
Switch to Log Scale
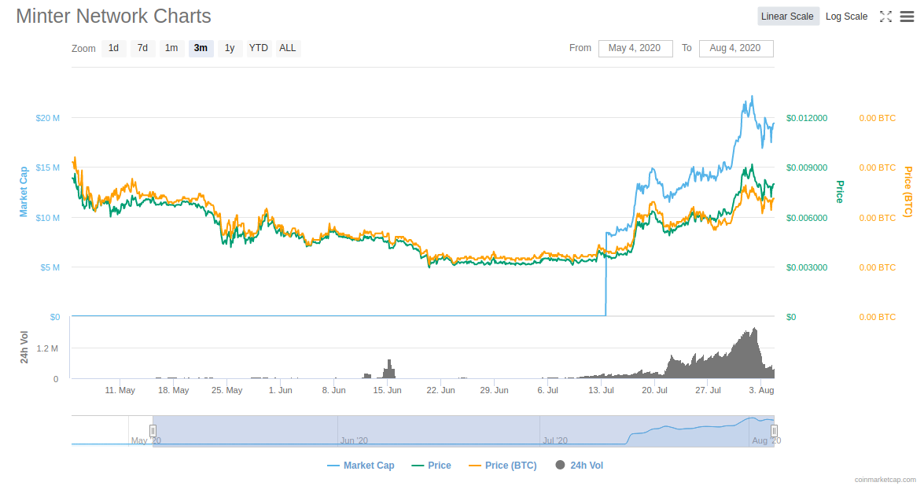point(846,17)
